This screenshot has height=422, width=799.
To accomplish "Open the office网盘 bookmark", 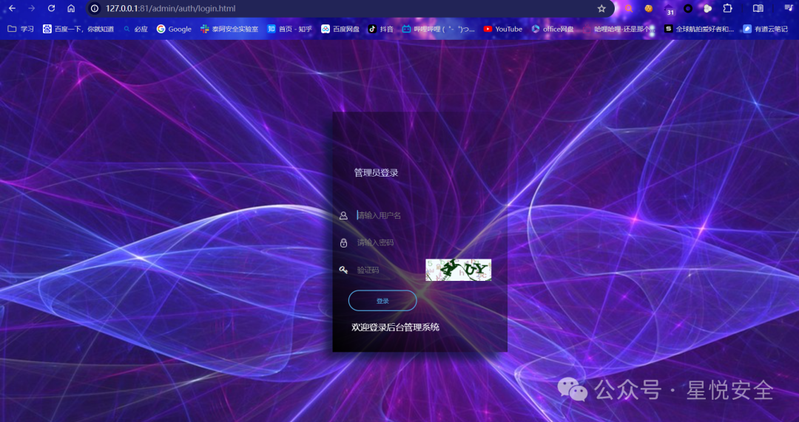I will pyautogui.click(x=553, y=29).
